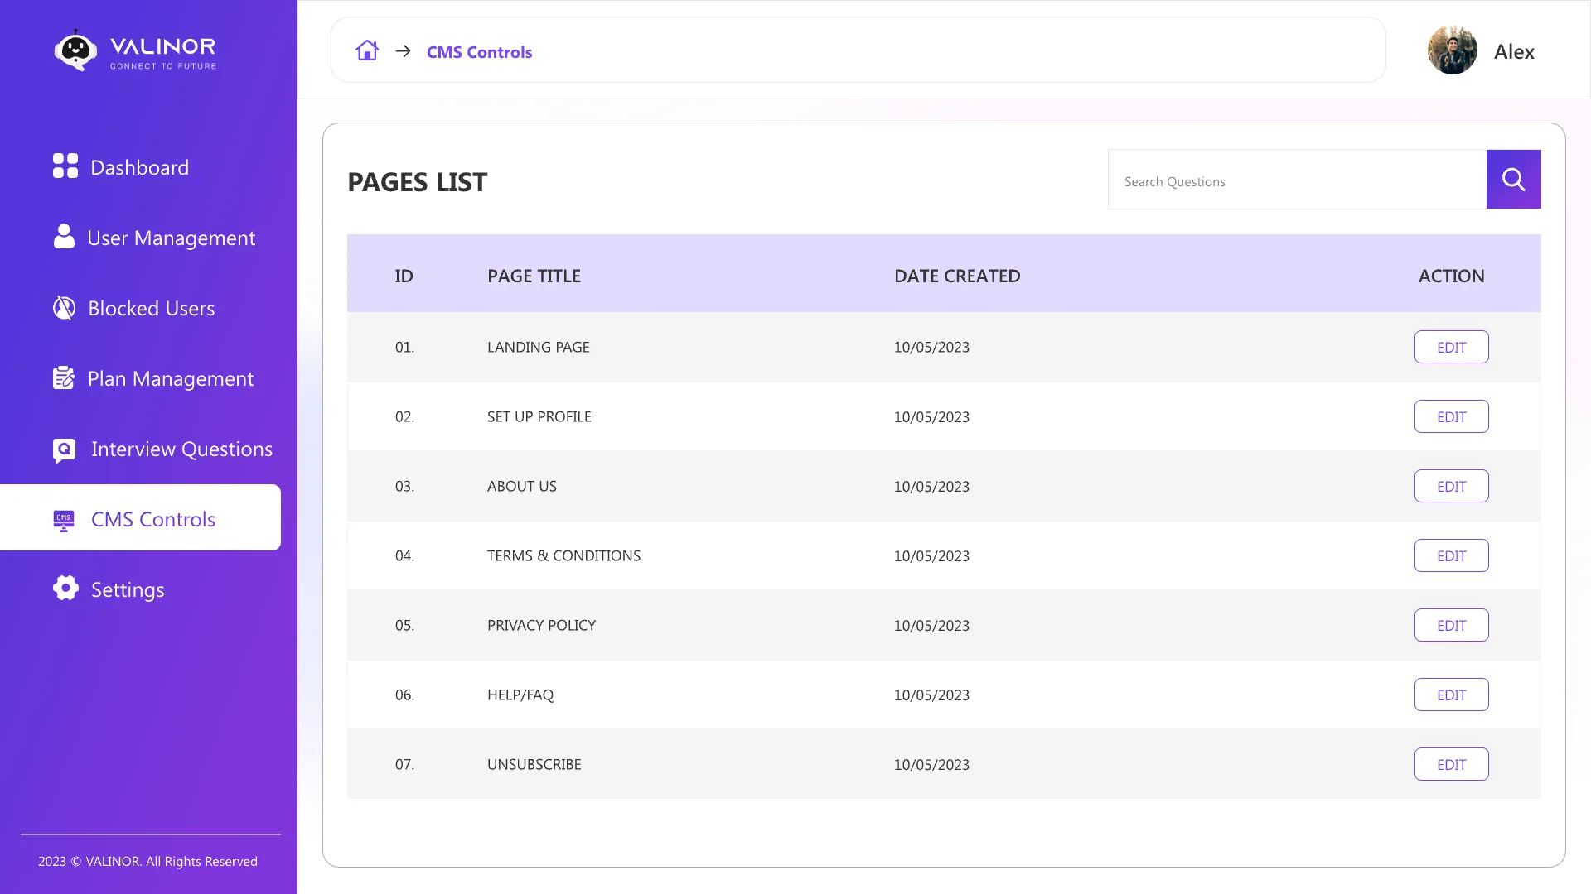Viewport: 1591px width, 894px height.
Task: Click the User Management person icon
Action: [x=64, y=236]
